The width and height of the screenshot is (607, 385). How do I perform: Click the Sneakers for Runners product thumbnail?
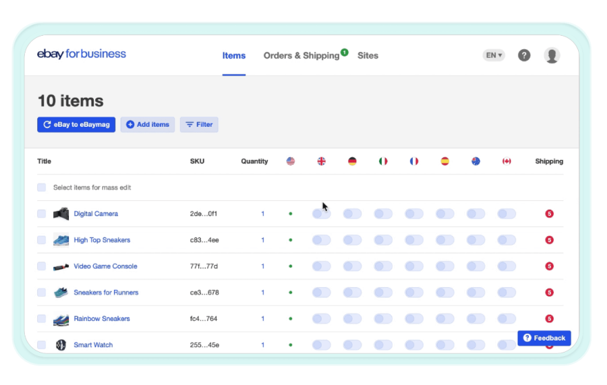(x=61, y=292)
